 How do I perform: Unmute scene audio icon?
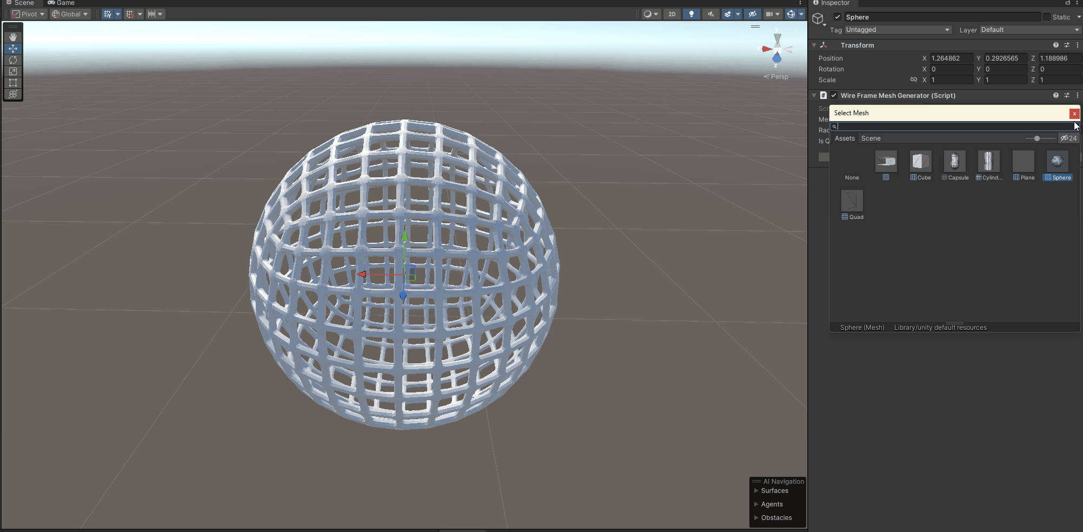(710, 14)
